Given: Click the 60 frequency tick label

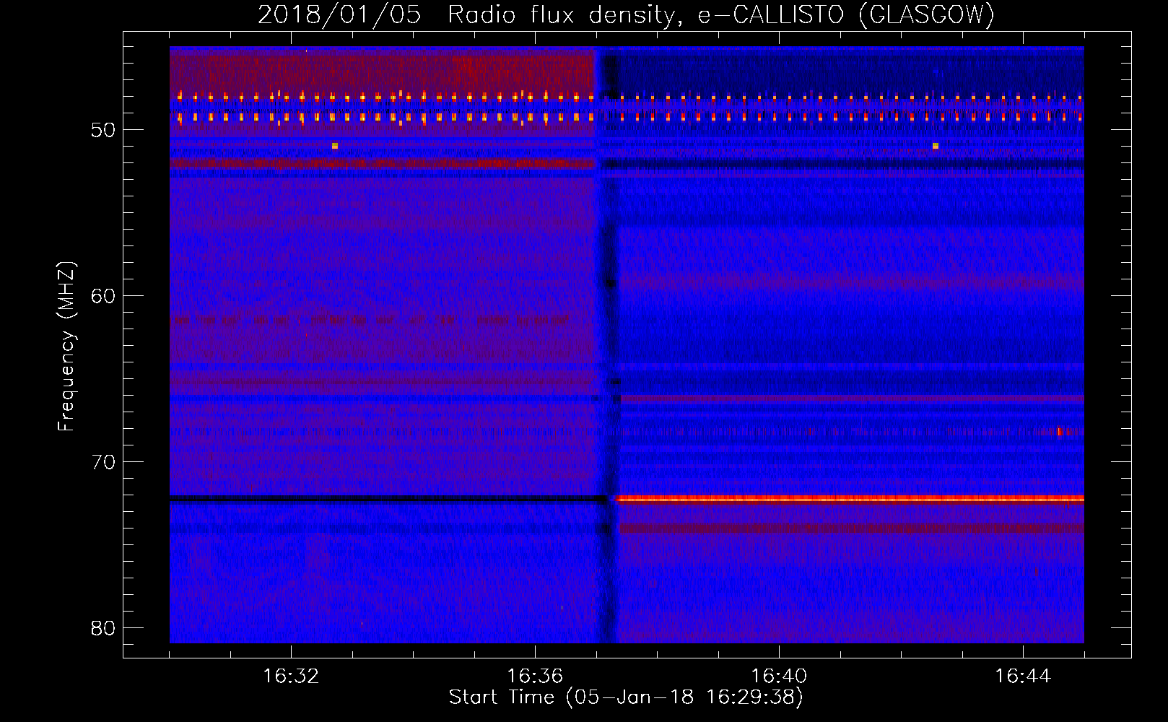Looking at the screenshot, I should pyautogui.click(x=103, y=296).
